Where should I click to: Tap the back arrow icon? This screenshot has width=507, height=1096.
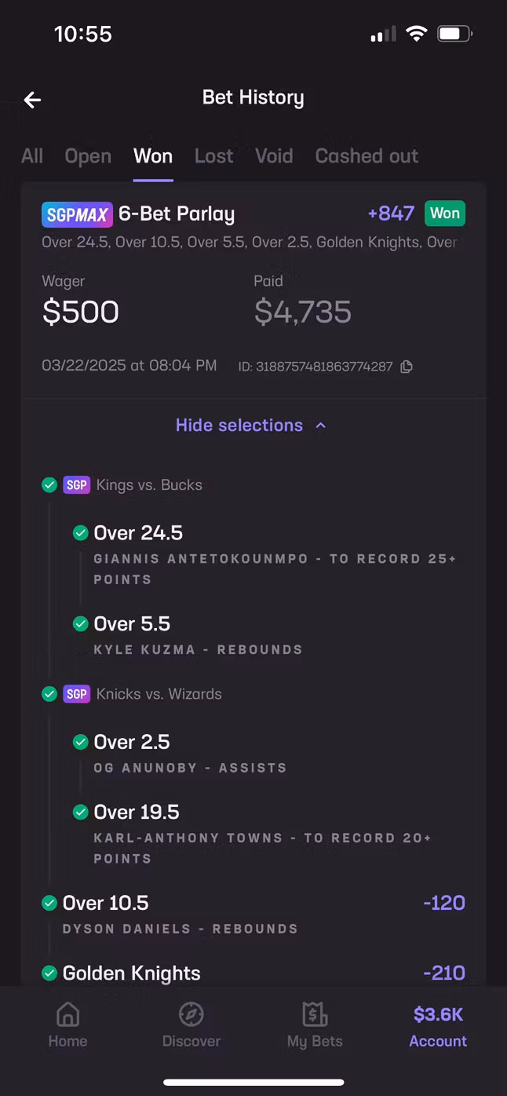32,100
